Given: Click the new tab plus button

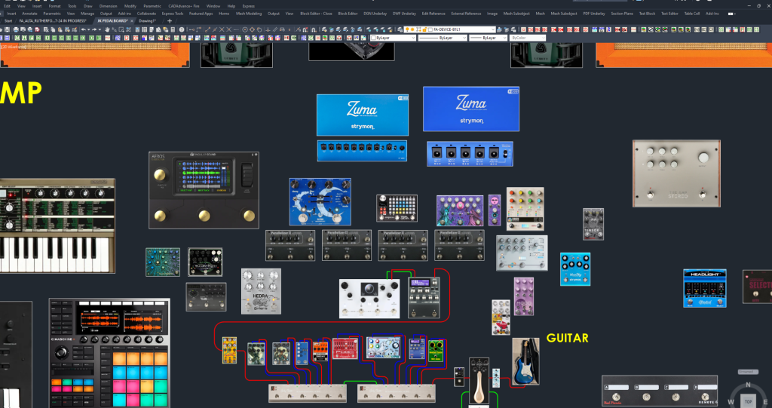Looking at the screenshot, I should click(169, 20).
